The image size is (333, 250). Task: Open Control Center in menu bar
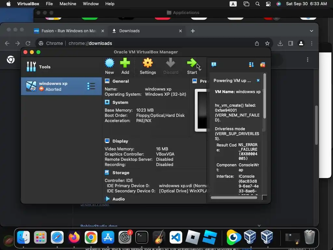pos(268,4)
